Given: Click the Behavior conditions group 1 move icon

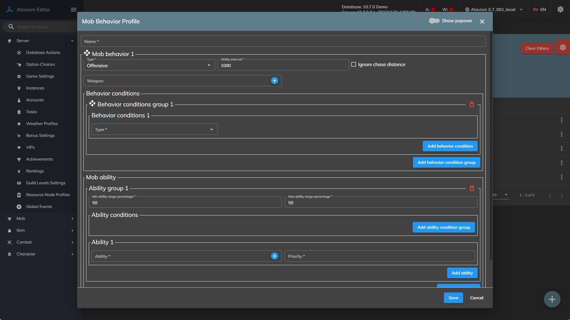Looking at the screenshot, I should (x=92, y=103).
